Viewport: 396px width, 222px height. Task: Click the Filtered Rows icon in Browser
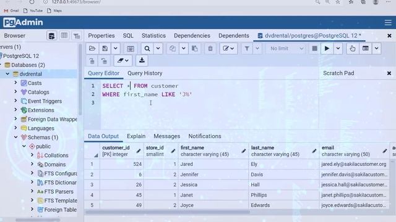(77, 36)
